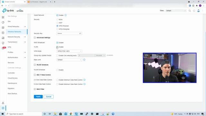Image resolution: width=206 pixels, height=116 pixels.
Task: Open the Statistics clock icon in left rail
Action: coord(3,23)
